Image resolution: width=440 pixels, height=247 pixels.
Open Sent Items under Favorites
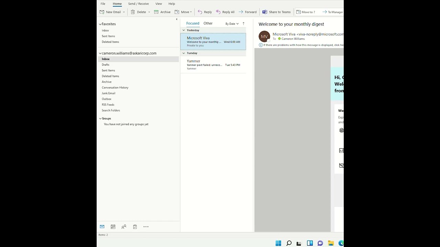click(108, 36)
